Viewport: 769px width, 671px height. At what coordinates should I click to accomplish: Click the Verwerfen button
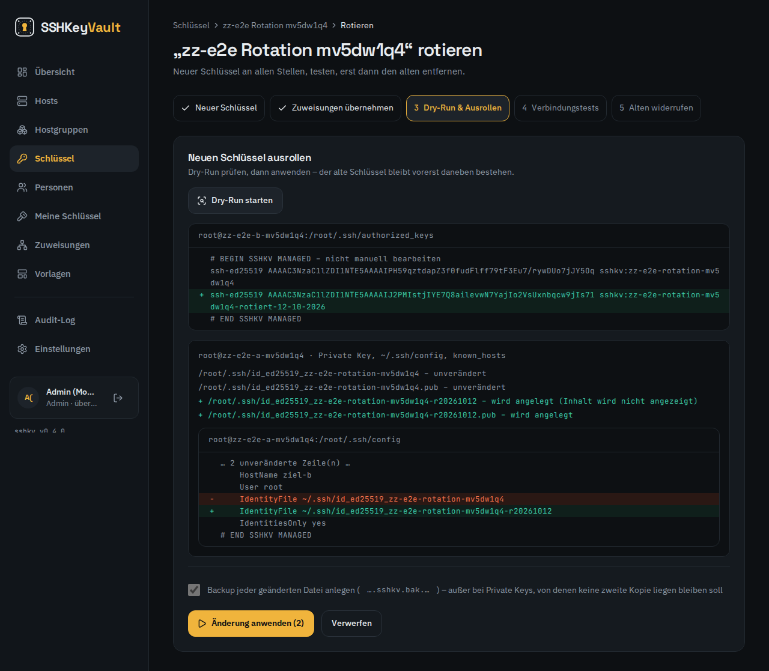(351, 624)
